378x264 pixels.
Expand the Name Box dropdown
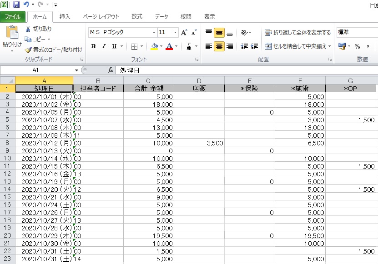coord(76,70)
